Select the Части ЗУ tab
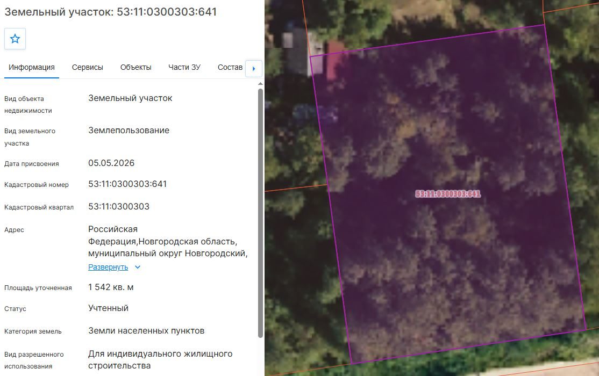Screen dimensions: 599x376 pyautogui.click(x=184, y=68)
